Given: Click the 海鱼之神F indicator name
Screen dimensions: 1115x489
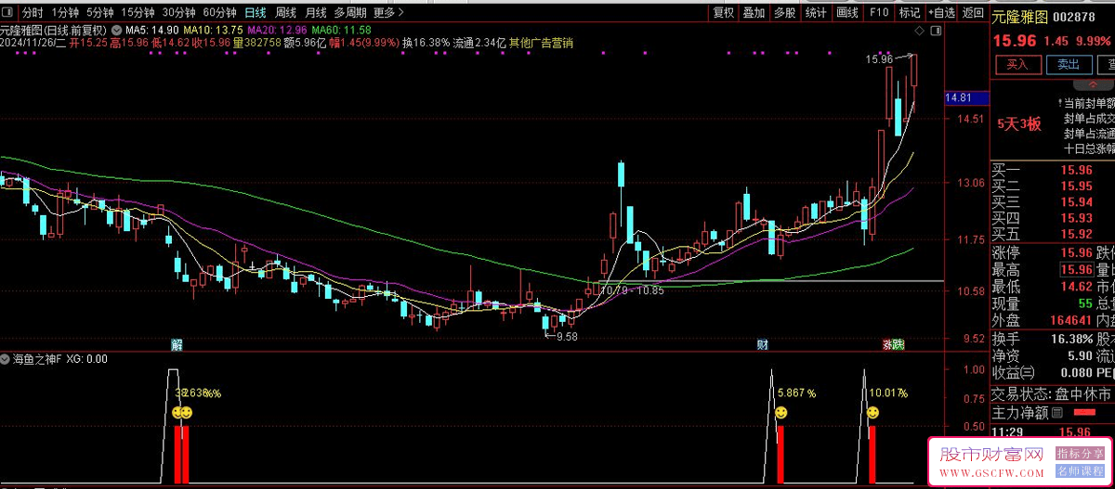Looking at the screenshot, I should click(37, 358).
